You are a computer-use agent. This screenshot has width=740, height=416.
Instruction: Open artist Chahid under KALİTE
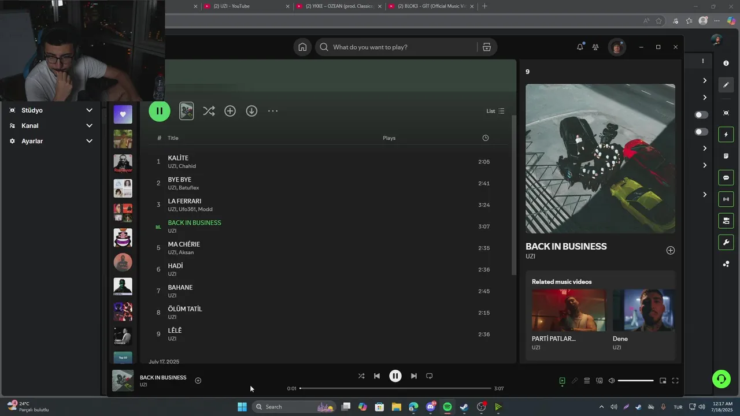(x=187, y=166)
